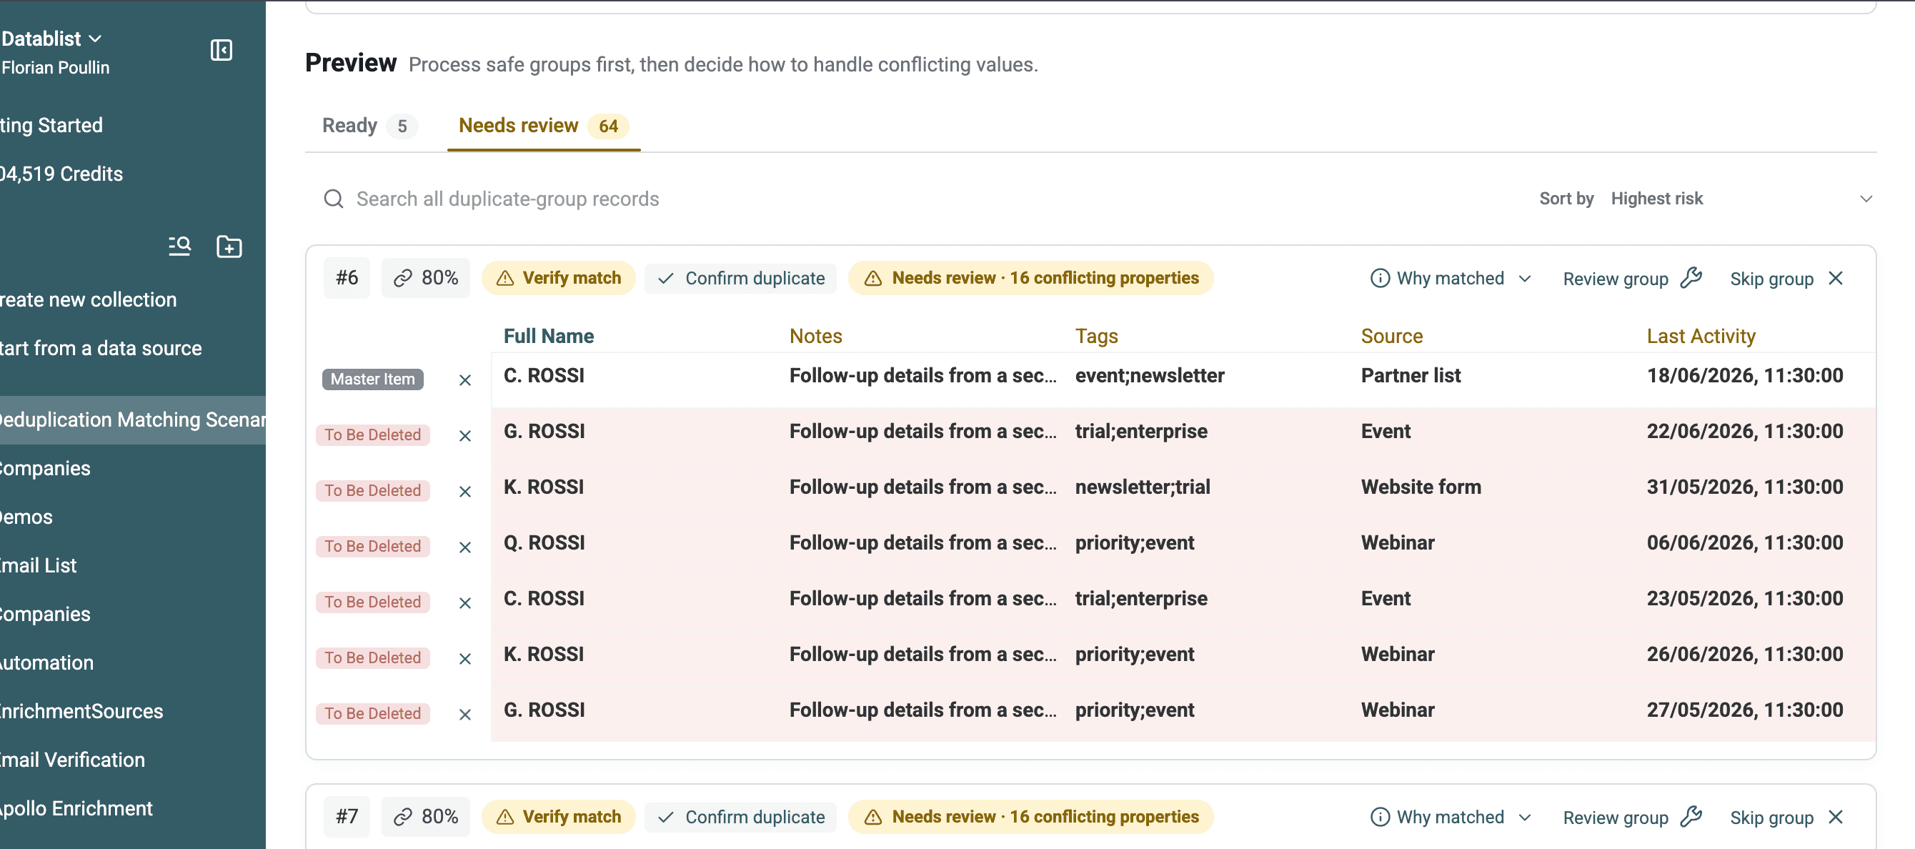Screen dimensions: 1915x849
Task: Expand Why matched for group #6
Action: 1451,278
